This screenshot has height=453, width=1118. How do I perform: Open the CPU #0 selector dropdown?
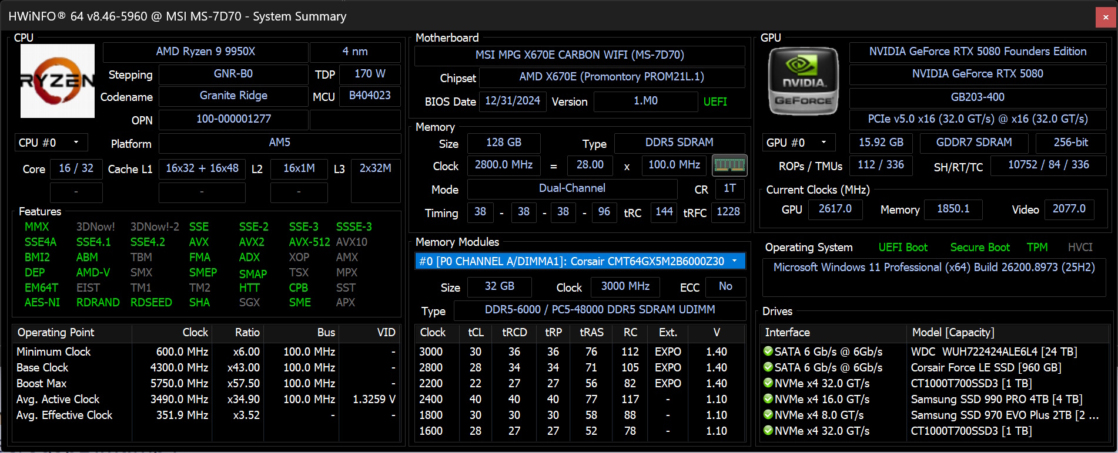pyautogui.click(x=51, y=143)
